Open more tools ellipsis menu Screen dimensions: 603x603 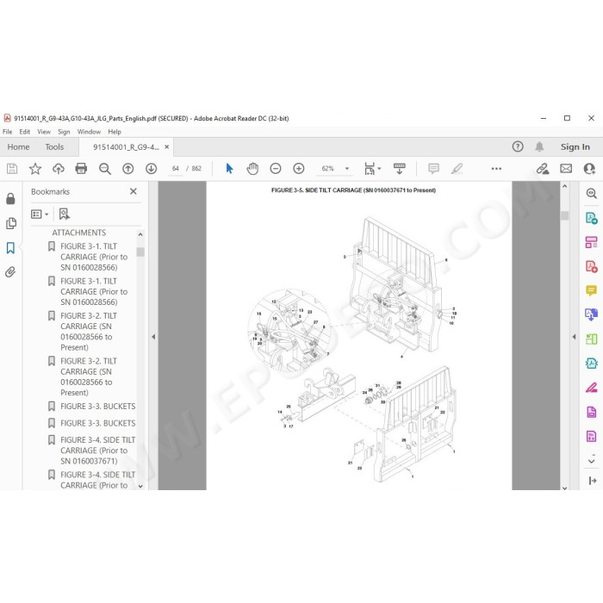click(x=496, y=169)
